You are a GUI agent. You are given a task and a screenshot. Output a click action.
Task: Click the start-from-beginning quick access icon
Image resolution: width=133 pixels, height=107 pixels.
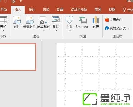[x=14, y=1]
